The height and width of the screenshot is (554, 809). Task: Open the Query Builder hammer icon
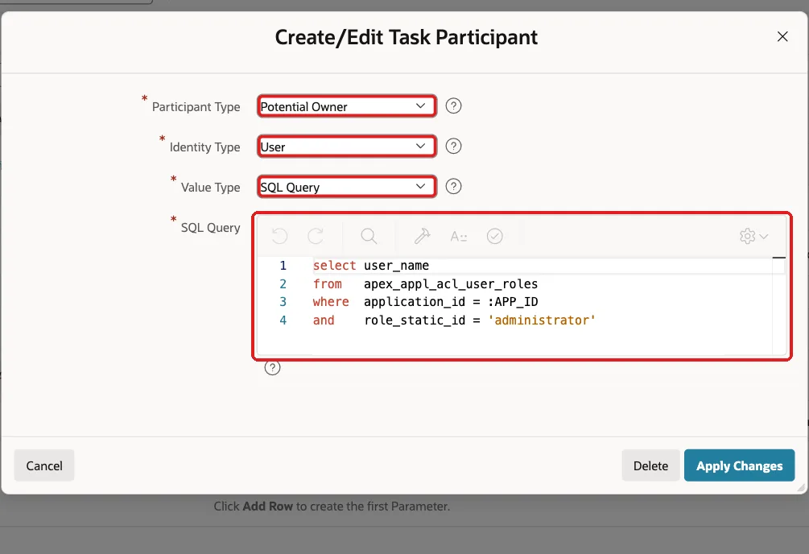[x=422, y=237]
